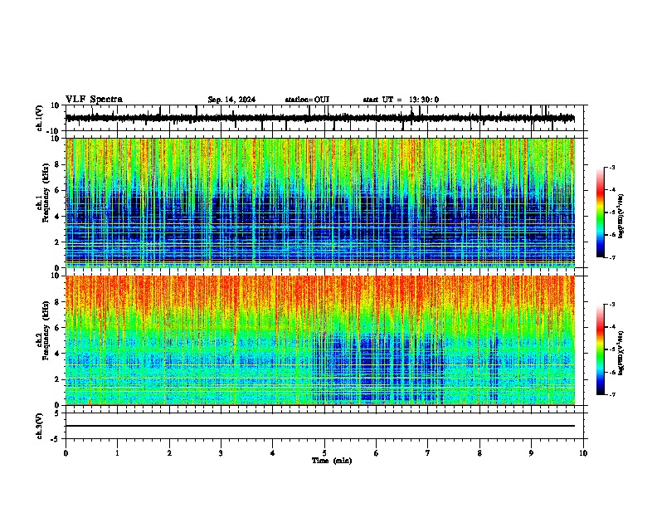Click the ch.1 "Frequency (kHz)" axis label
The image size is (657, 508).
tap(46, 193)
